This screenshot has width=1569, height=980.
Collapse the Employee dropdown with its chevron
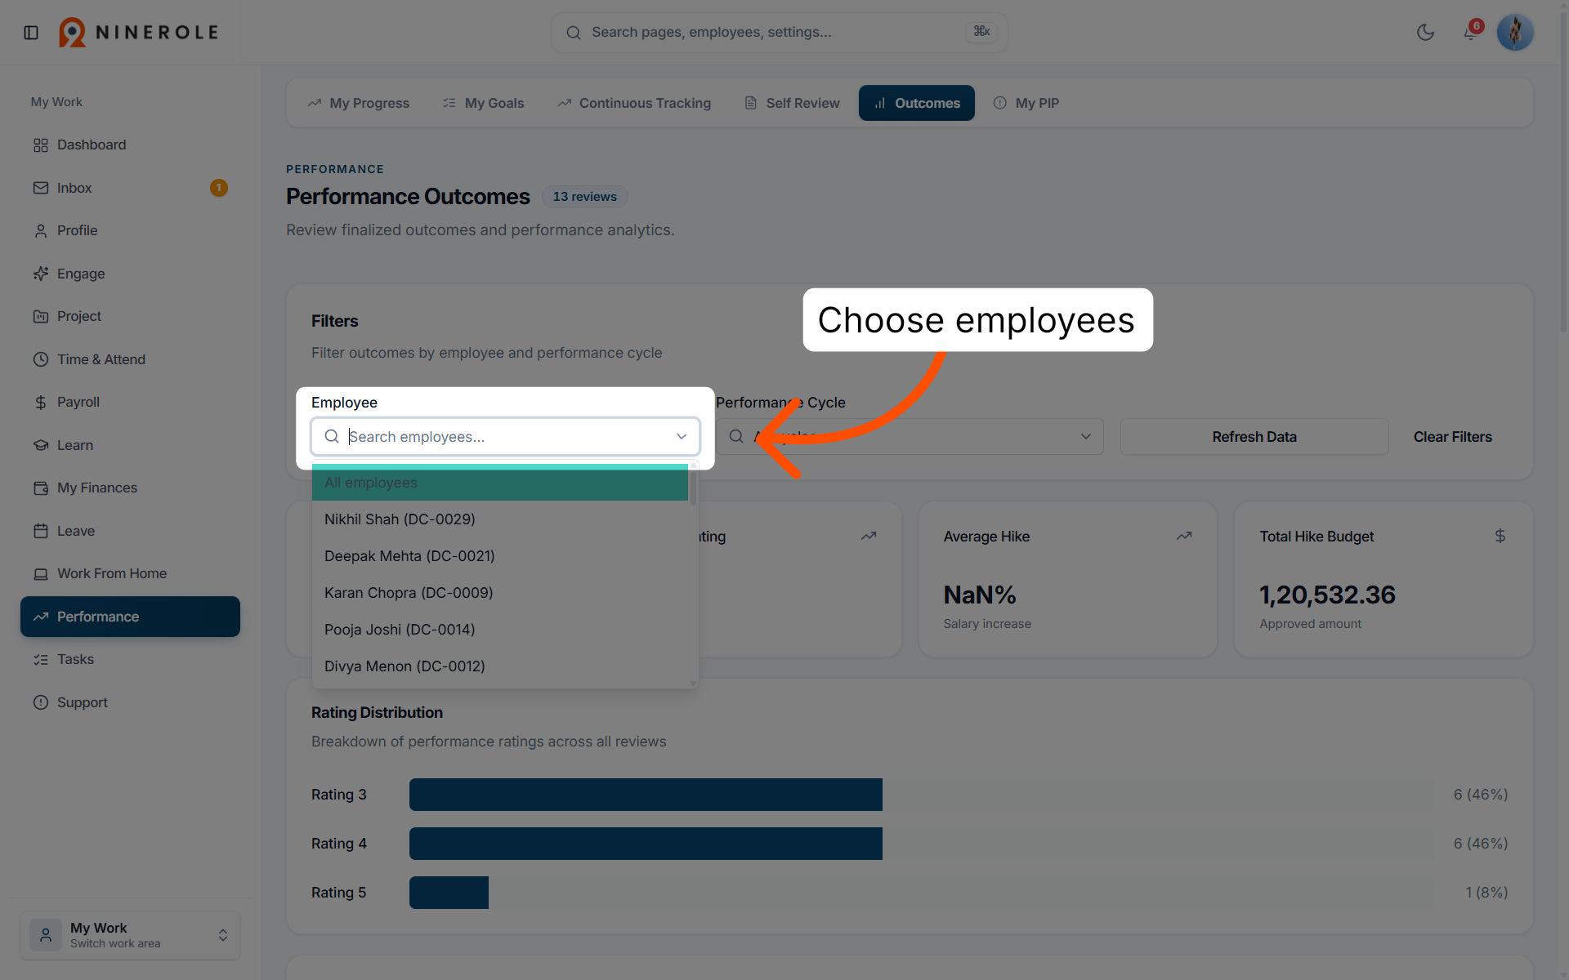pyautogui.click(x=682, y=437)
